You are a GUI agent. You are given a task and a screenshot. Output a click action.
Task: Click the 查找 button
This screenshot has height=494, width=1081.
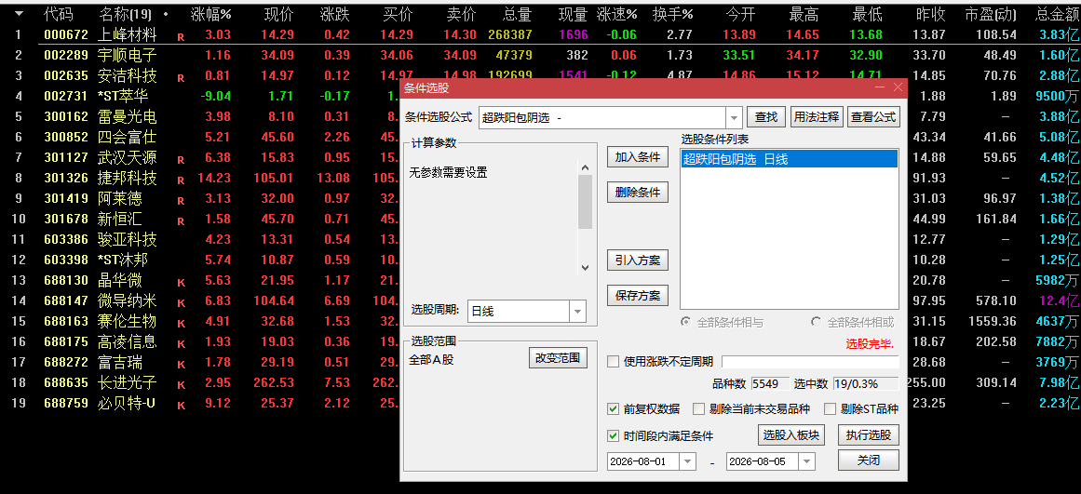coord(766,117)
